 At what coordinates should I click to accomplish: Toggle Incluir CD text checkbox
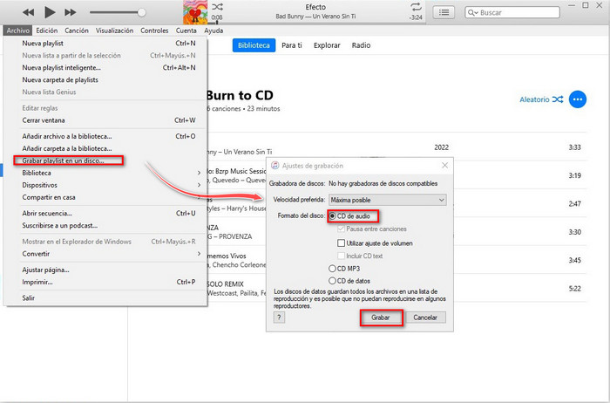(x=342, y=256)
